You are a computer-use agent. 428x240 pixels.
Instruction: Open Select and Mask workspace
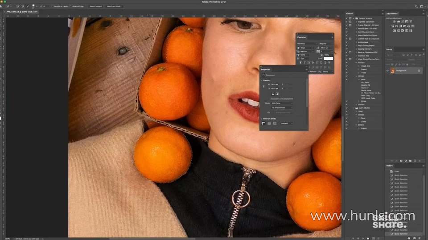[114, 6]
